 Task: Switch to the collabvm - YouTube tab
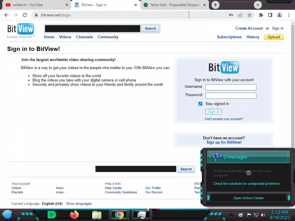[x=37, y=5]
